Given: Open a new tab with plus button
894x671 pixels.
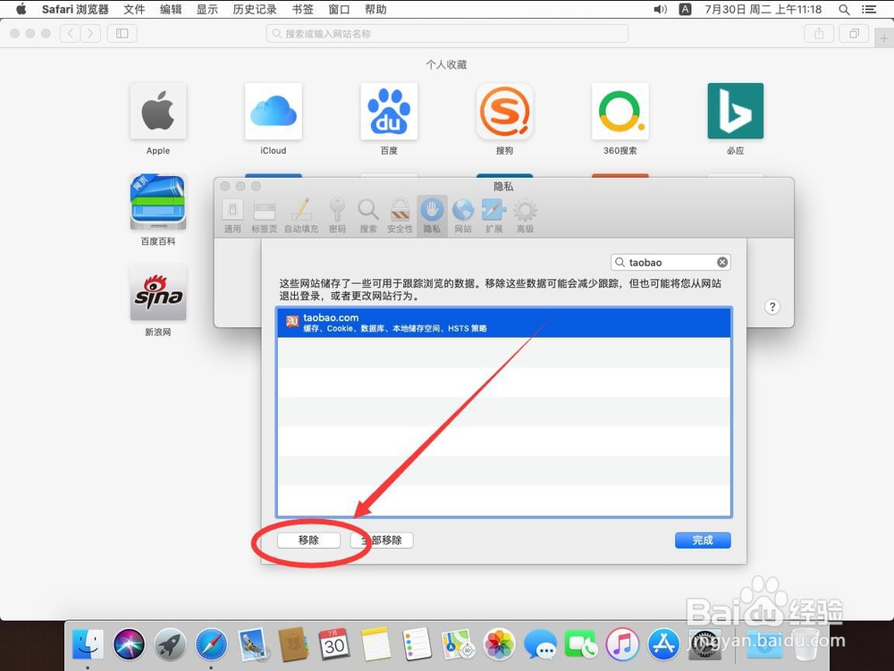Looking at the screenshot, I should click(x=884, y=38).
